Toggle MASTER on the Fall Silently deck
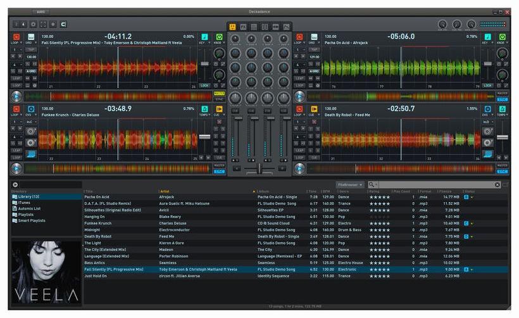This screenshot has height=318, width=519. pyautogui.click(x=219, y=93)
